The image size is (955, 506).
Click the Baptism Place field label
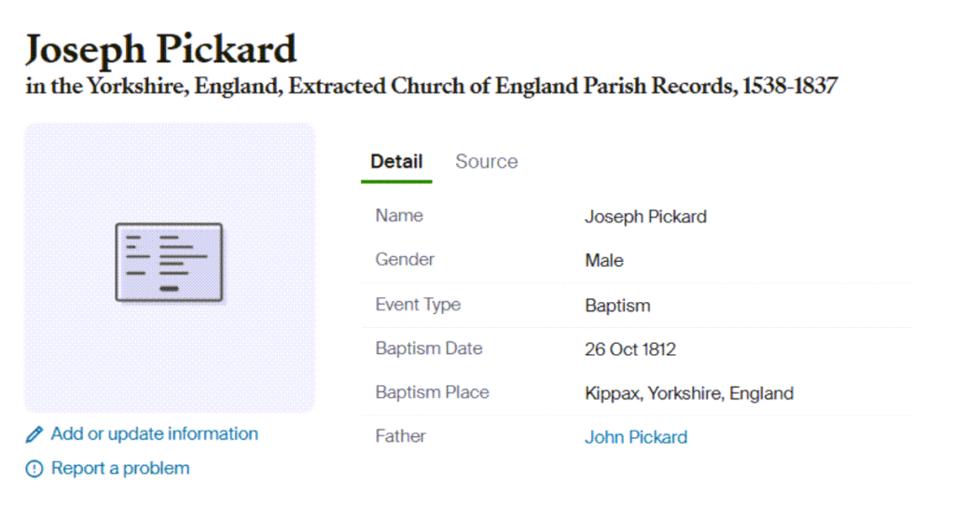tap(432, 392)
